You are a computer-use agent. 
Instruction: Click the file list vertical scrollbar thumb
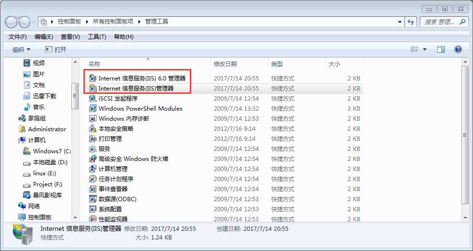click(x=465, y=135)
